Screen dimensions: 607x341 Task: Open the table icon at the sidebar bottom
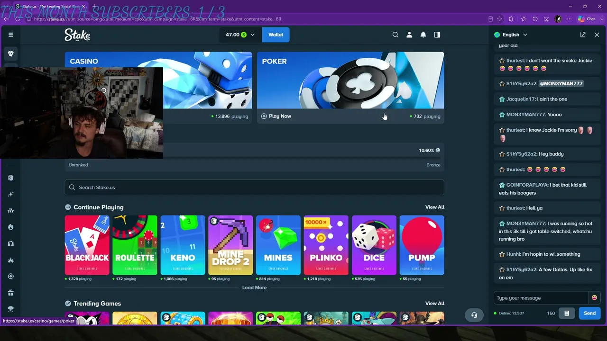(x=10, y=309)
